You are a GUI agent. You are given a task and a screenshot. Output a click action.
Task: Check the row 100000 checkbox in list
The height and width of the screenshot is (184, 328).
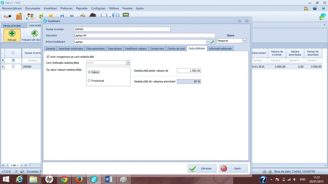pyautogui.click(x=13, y=66)
